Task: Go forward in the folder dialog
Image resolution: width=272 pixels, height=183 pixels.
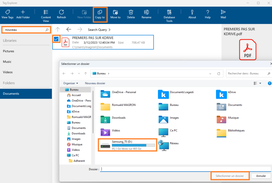Action: coord(72,73)
